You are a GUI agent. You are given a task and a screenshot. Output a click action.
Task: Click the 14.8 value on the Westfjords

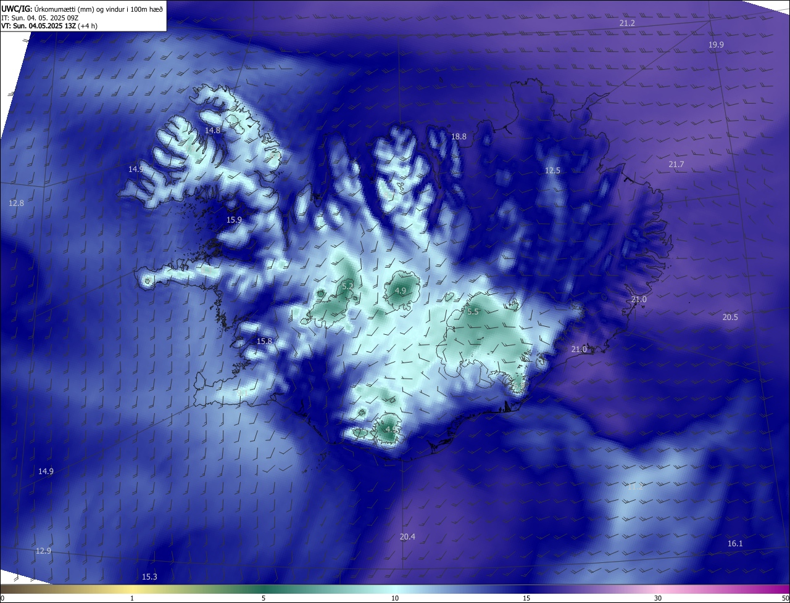pos(212,130)
